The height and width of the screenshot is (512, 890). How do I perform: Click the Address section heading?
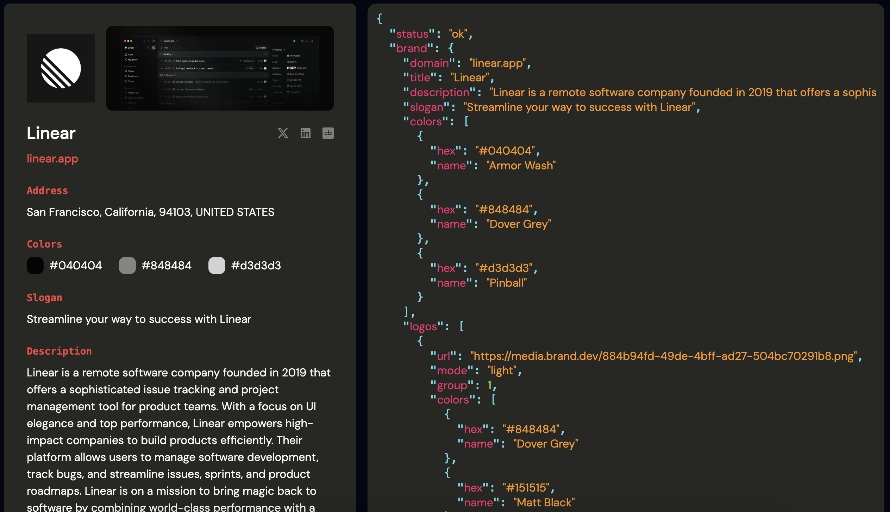(x=47, y=191)
